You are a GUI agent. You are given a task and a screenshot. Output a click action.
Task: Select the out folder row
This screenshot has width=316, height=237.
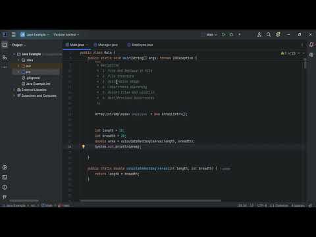click(x=37, y=66)
